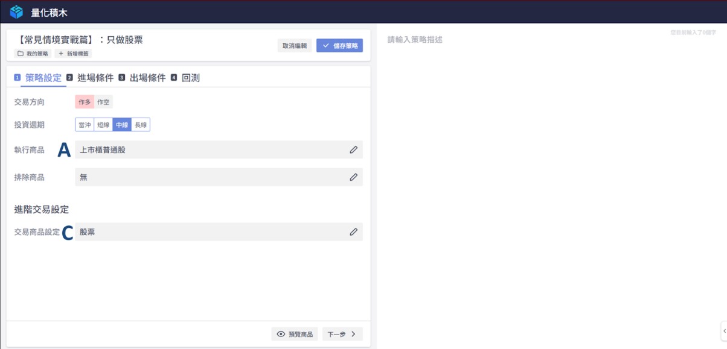The height and width of the screenshot is (349, 727).
Task: Click the 取消編輯 button
Action: click(295, 46)
